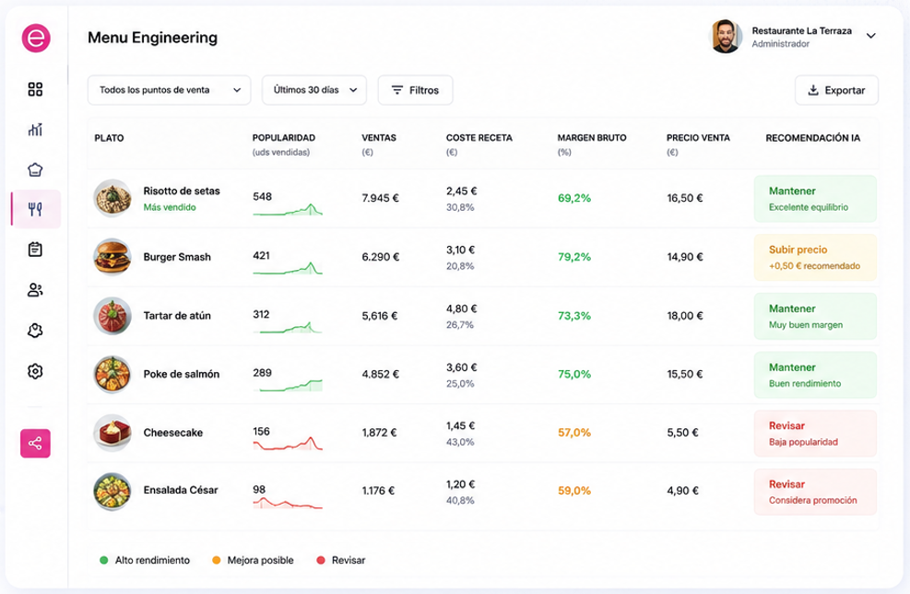Screen dimensions: 910x594
Task: Click the green 'Alto rendimiento' legend dot
Action: coord(104,561)
